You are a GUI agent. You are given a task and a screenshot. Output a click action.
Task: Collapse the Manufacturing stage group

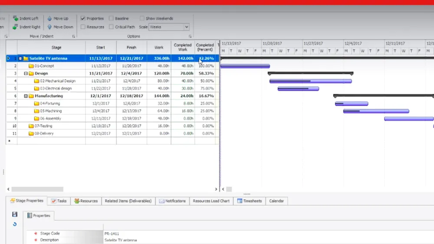point(26,96)
